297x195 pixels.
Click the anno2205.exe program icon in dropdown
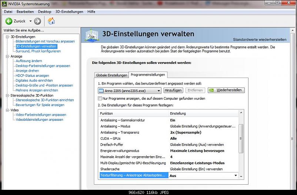(101, 91)
